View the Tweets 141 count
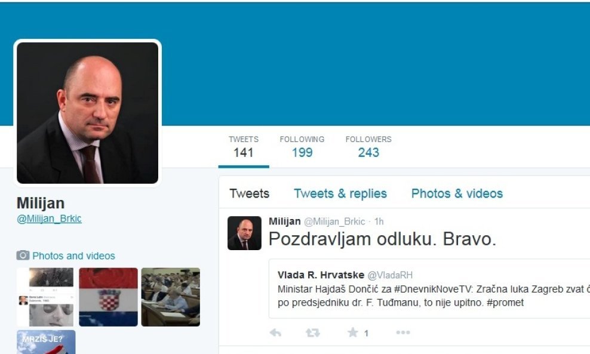 (244, 147)
